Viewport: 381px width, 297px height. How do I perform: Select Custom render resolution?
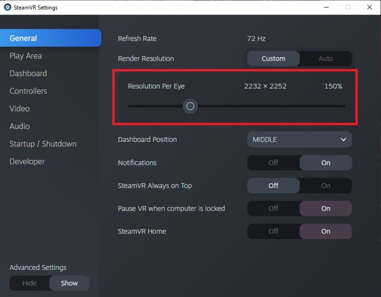273,59
